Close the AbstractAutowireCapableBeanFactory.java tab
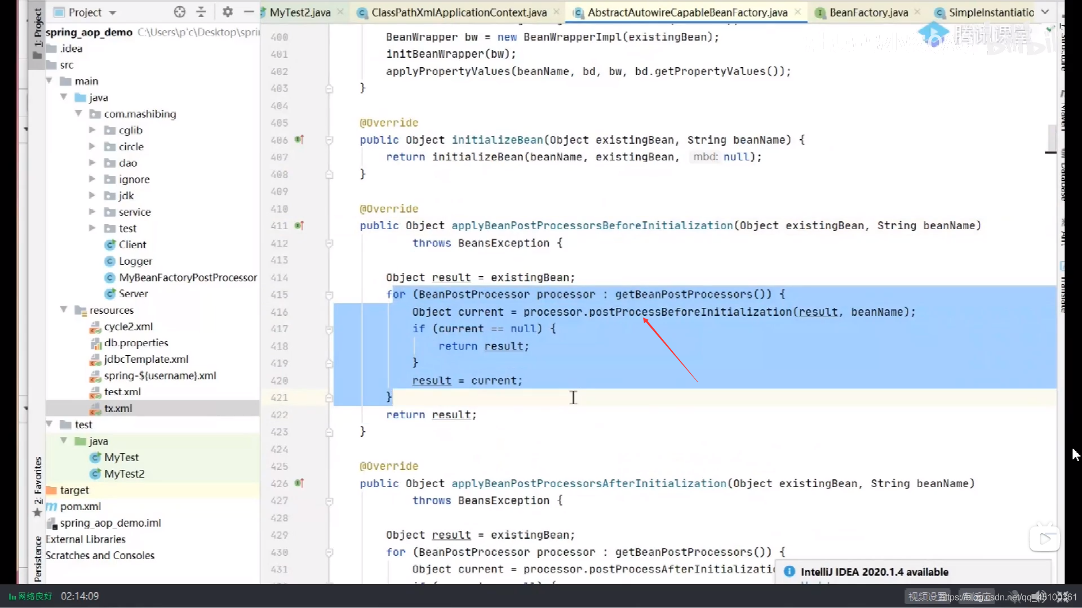The height and width of the screenshot is (608, 1082). tap(798, 12)
